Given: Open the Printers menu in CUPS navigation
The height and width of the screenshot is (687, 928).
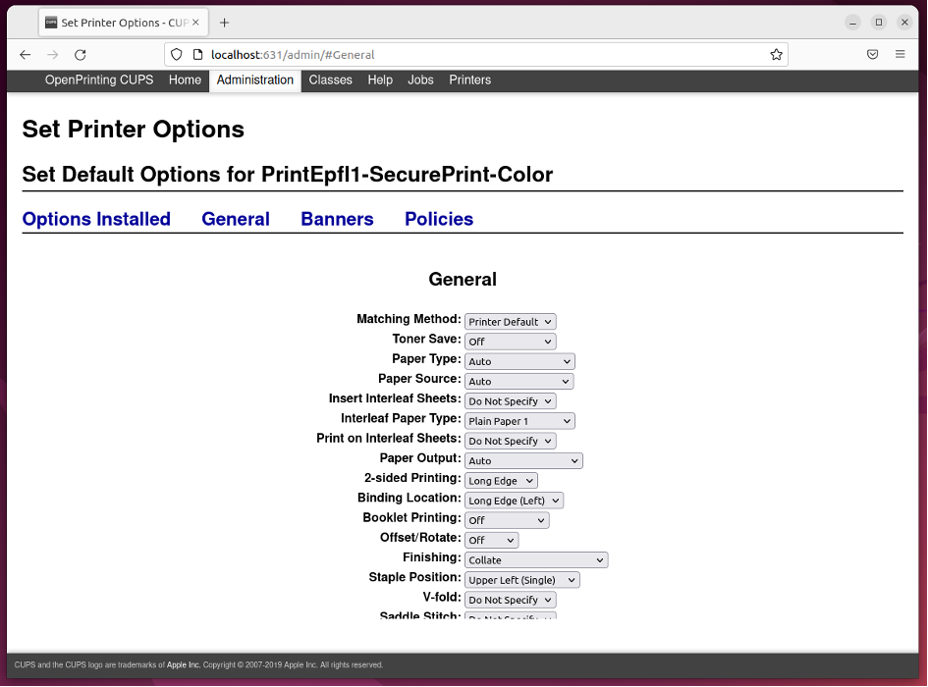Looking at the screenshot, I should [x=469, y=80].
